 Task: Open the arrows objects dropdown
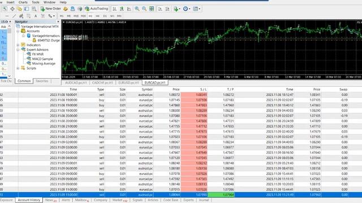click(x=51, y=16)
